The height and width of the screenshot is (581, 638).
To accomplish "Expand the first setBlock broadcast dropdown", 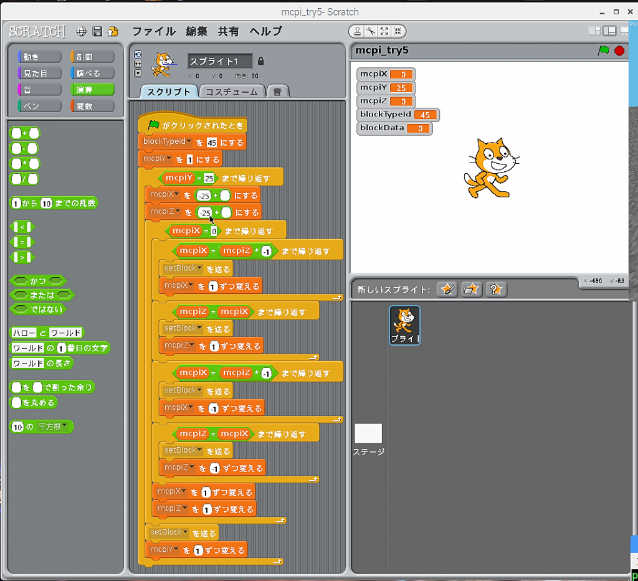I will pos(199,268).
